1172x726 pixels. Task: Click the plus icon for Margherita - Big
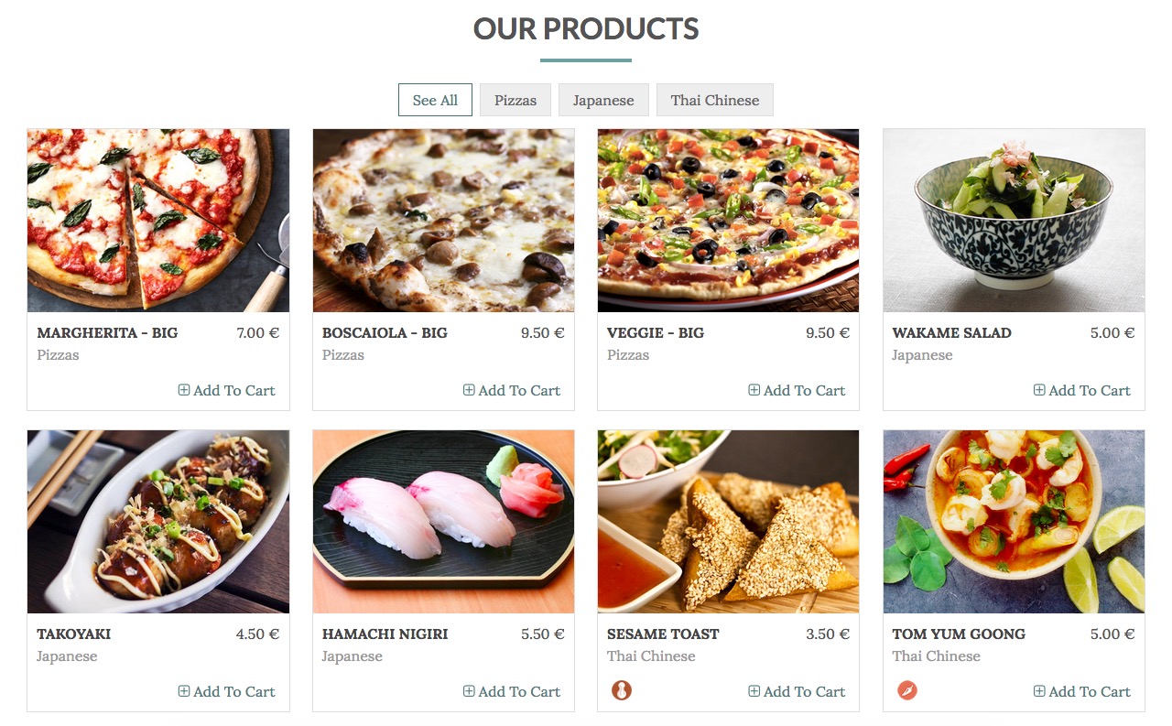click(184, 390)
